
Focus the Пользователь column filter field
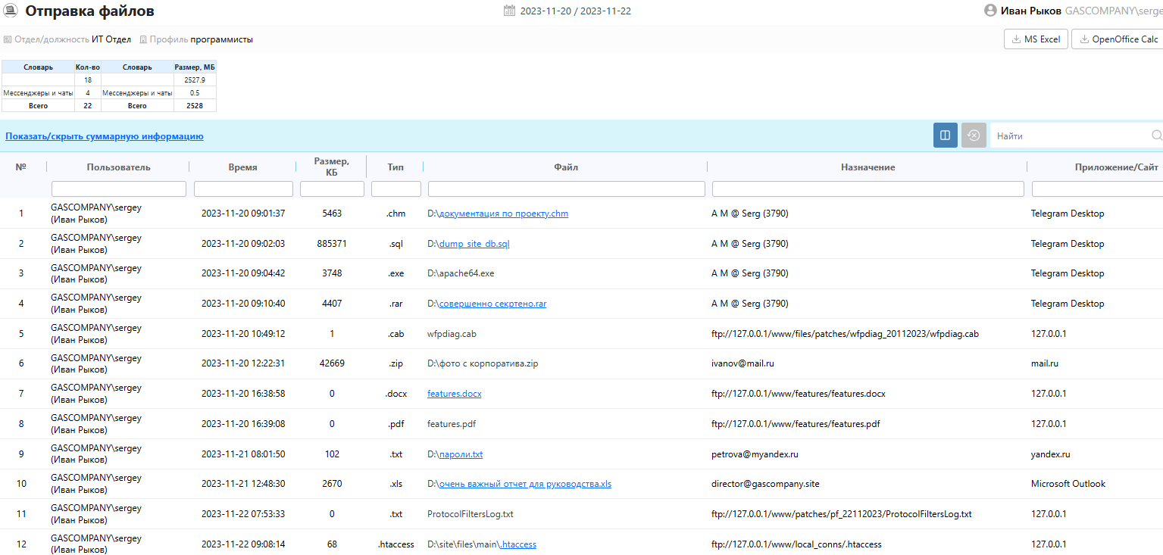coord(119,189)
